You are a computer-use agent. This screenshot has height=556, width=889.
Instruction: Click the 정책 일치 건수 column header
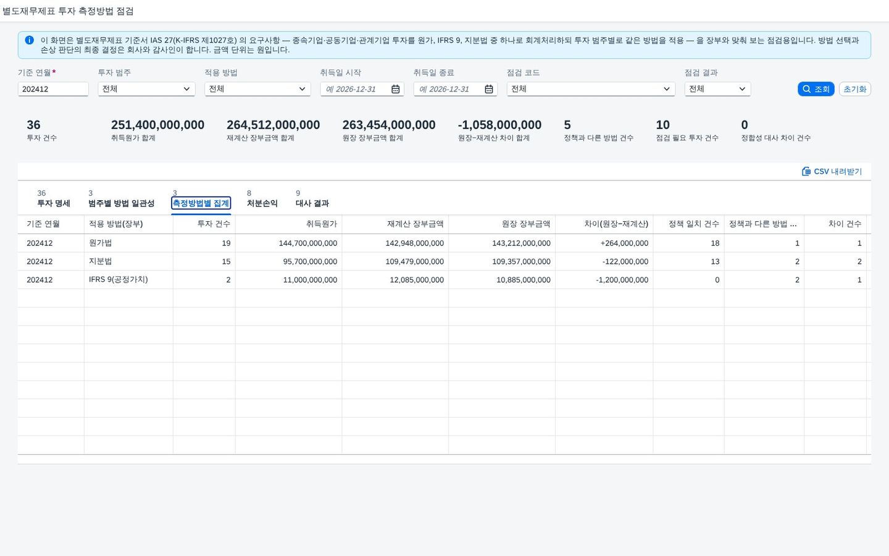point(689,224)
